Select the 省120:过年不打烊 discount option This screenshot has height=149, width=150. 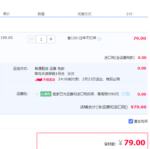click(x=82, y=38)
